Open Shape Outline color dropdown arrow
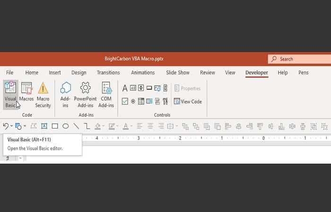The image size is (331, 212). pos(117,126)
